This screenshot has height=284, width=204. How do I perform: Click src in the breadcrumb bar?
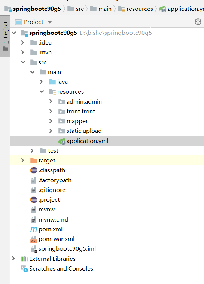tap(80, 9)
